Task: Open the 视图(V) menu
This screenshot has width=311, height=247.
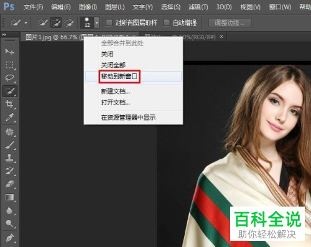Action: tap(250, 7)
